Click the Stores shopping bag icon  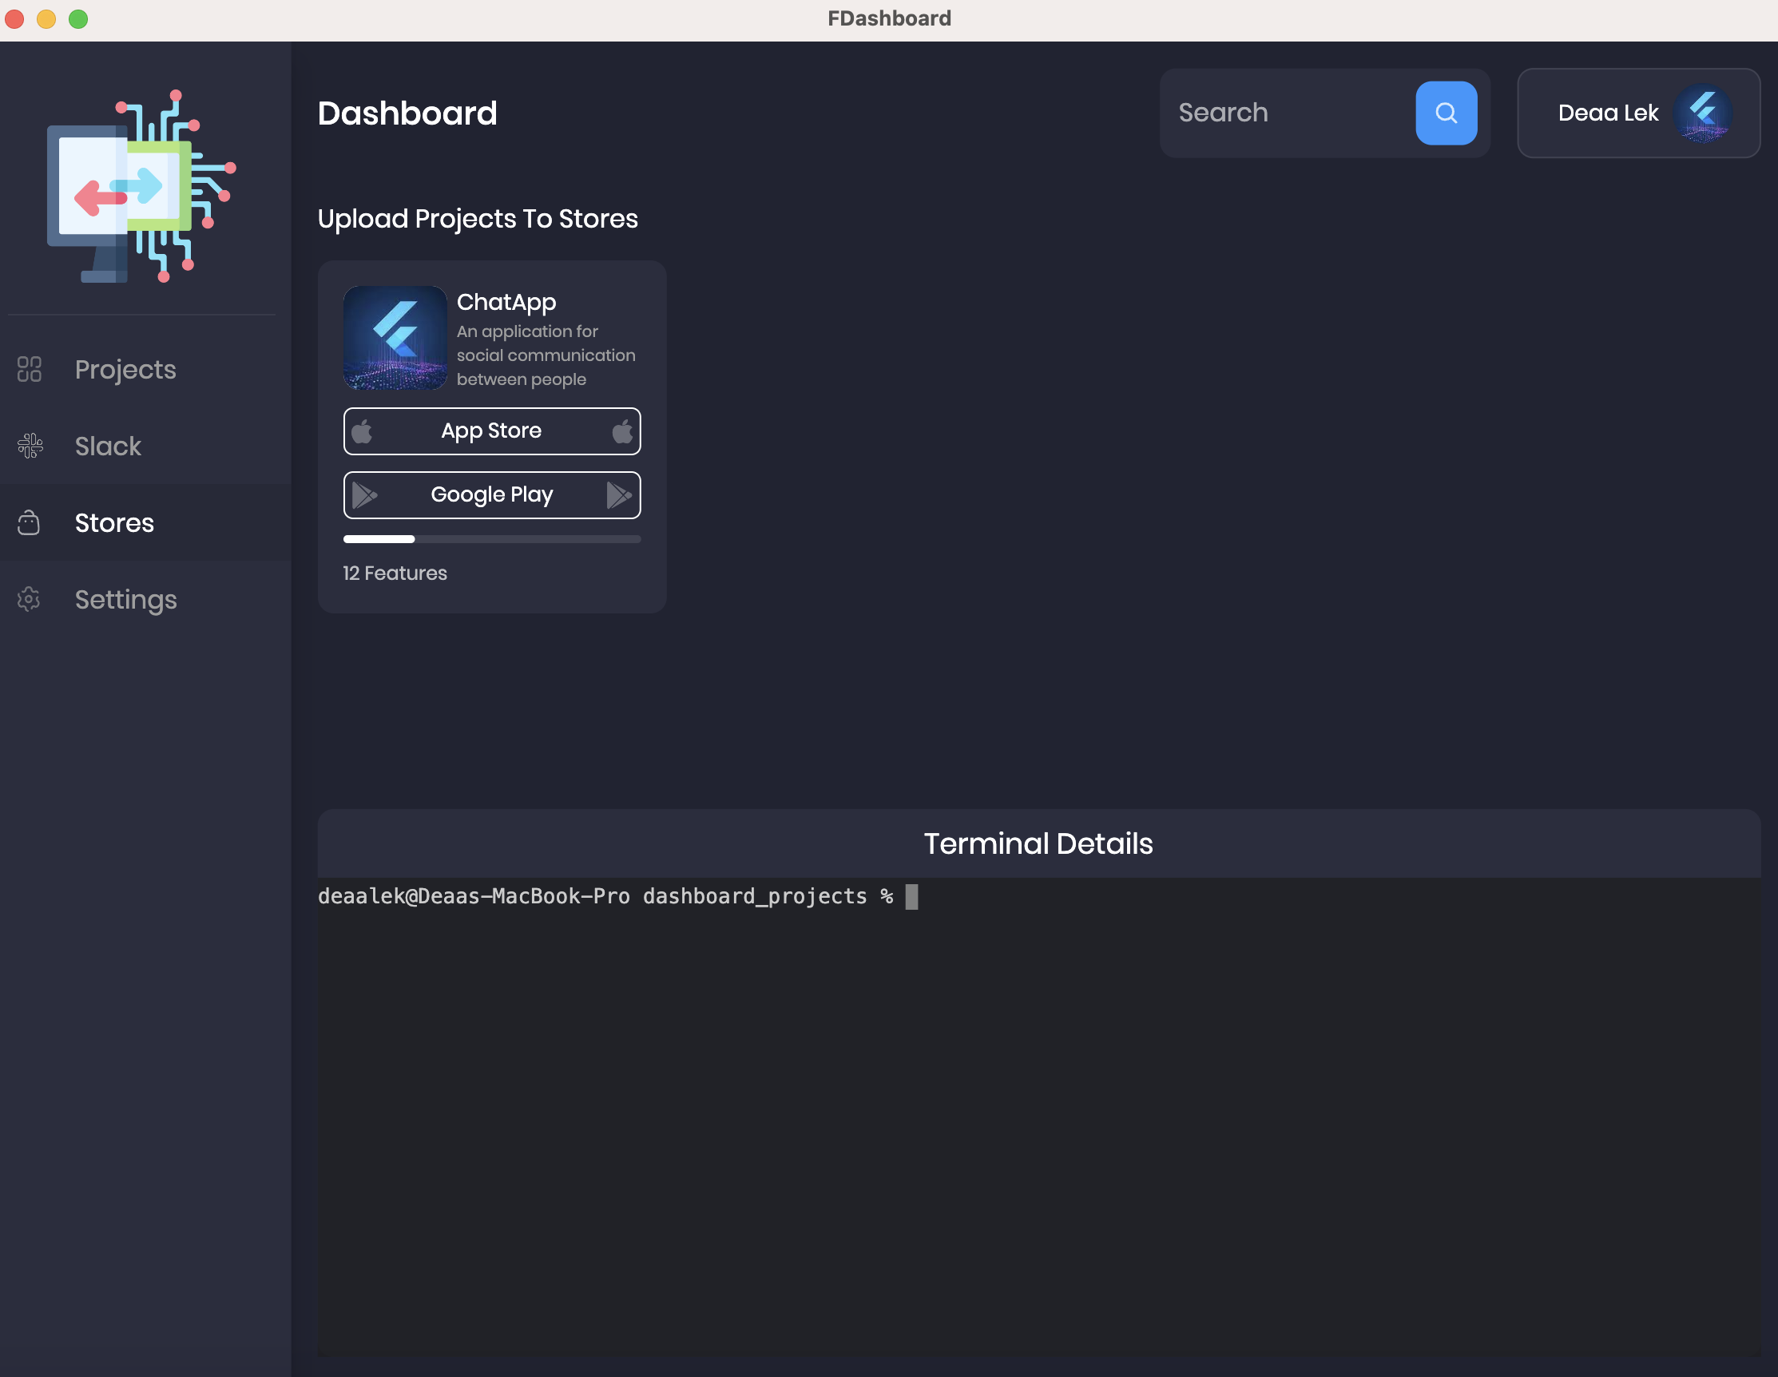click(x=29, y=523)
